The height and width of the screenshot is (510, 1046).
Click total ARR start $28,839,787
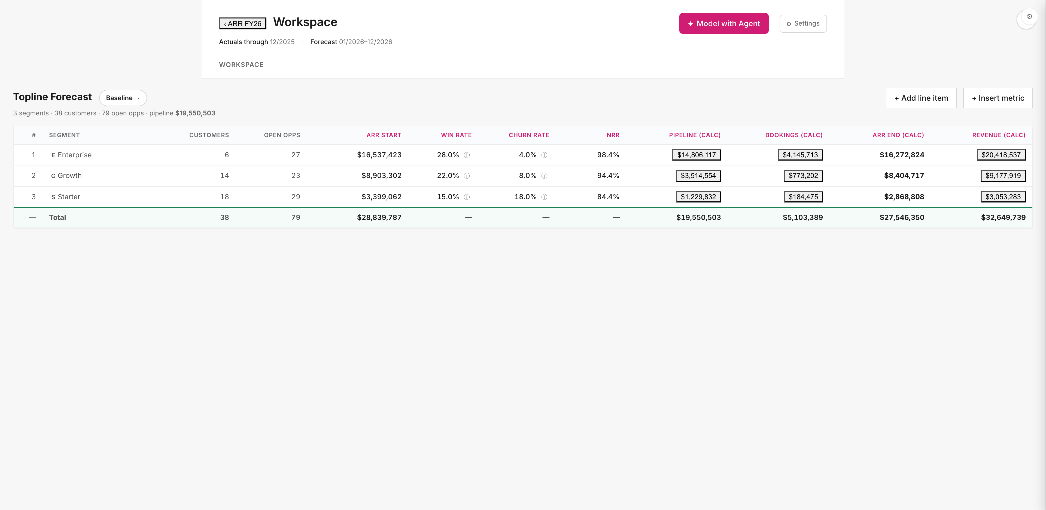point(379,217)
